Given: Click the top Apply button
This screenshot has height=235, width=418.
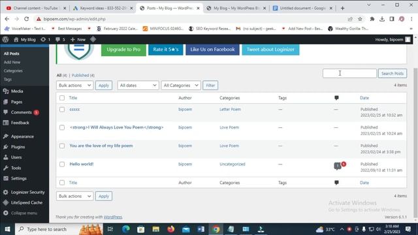Looking at the screenshot, I should point(104,86).
